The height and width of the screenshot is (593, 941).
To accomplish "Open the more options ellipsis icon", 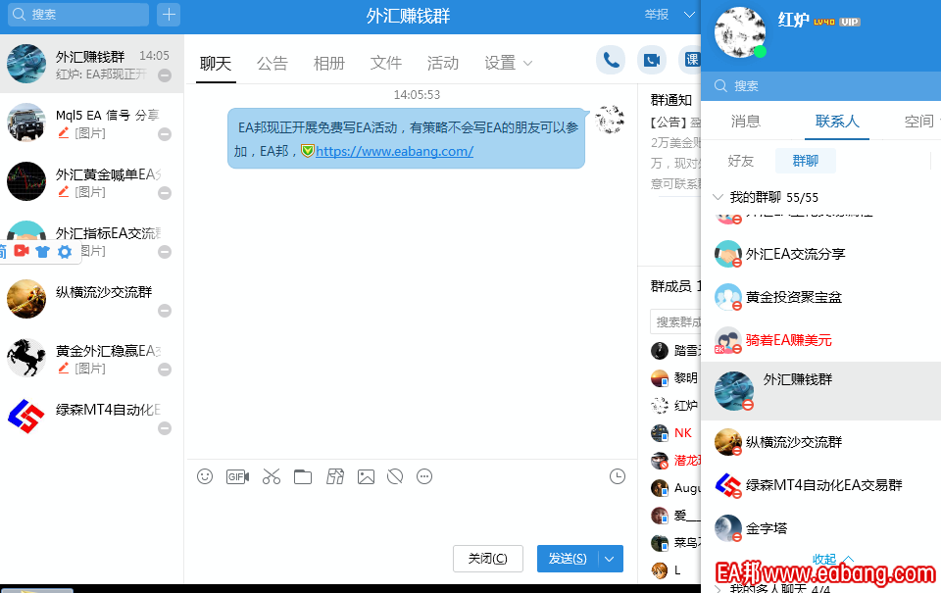I will [x=424, y=476].
